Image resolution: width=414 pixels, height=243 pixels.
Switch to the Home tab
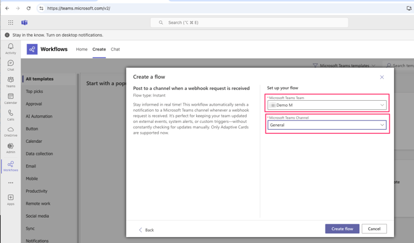click(x=82, y=49)
